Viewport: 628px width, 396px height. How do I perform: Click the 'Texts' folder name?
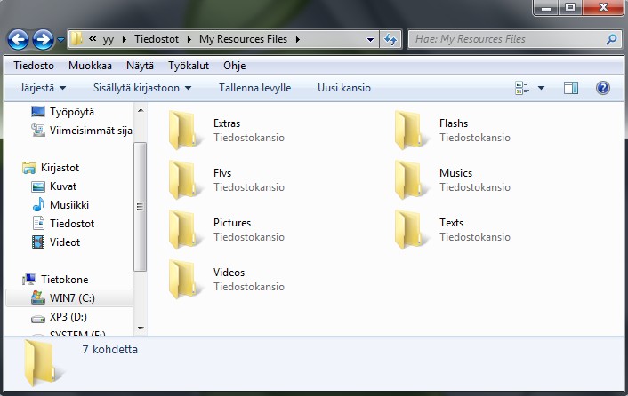point(451,223)
